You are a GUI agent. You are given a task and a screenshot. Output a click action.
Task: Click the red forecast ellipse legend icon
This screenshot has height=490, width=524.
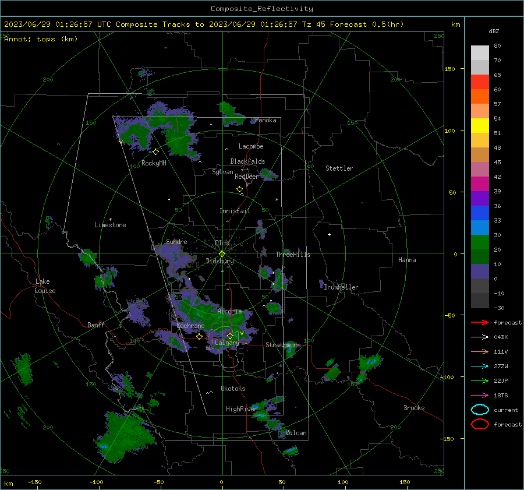[480, 424]
